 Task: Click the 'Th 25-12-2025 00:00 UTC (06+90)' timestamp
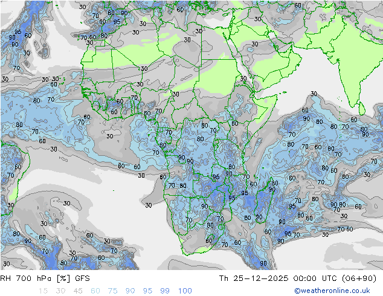click(297, 278)
